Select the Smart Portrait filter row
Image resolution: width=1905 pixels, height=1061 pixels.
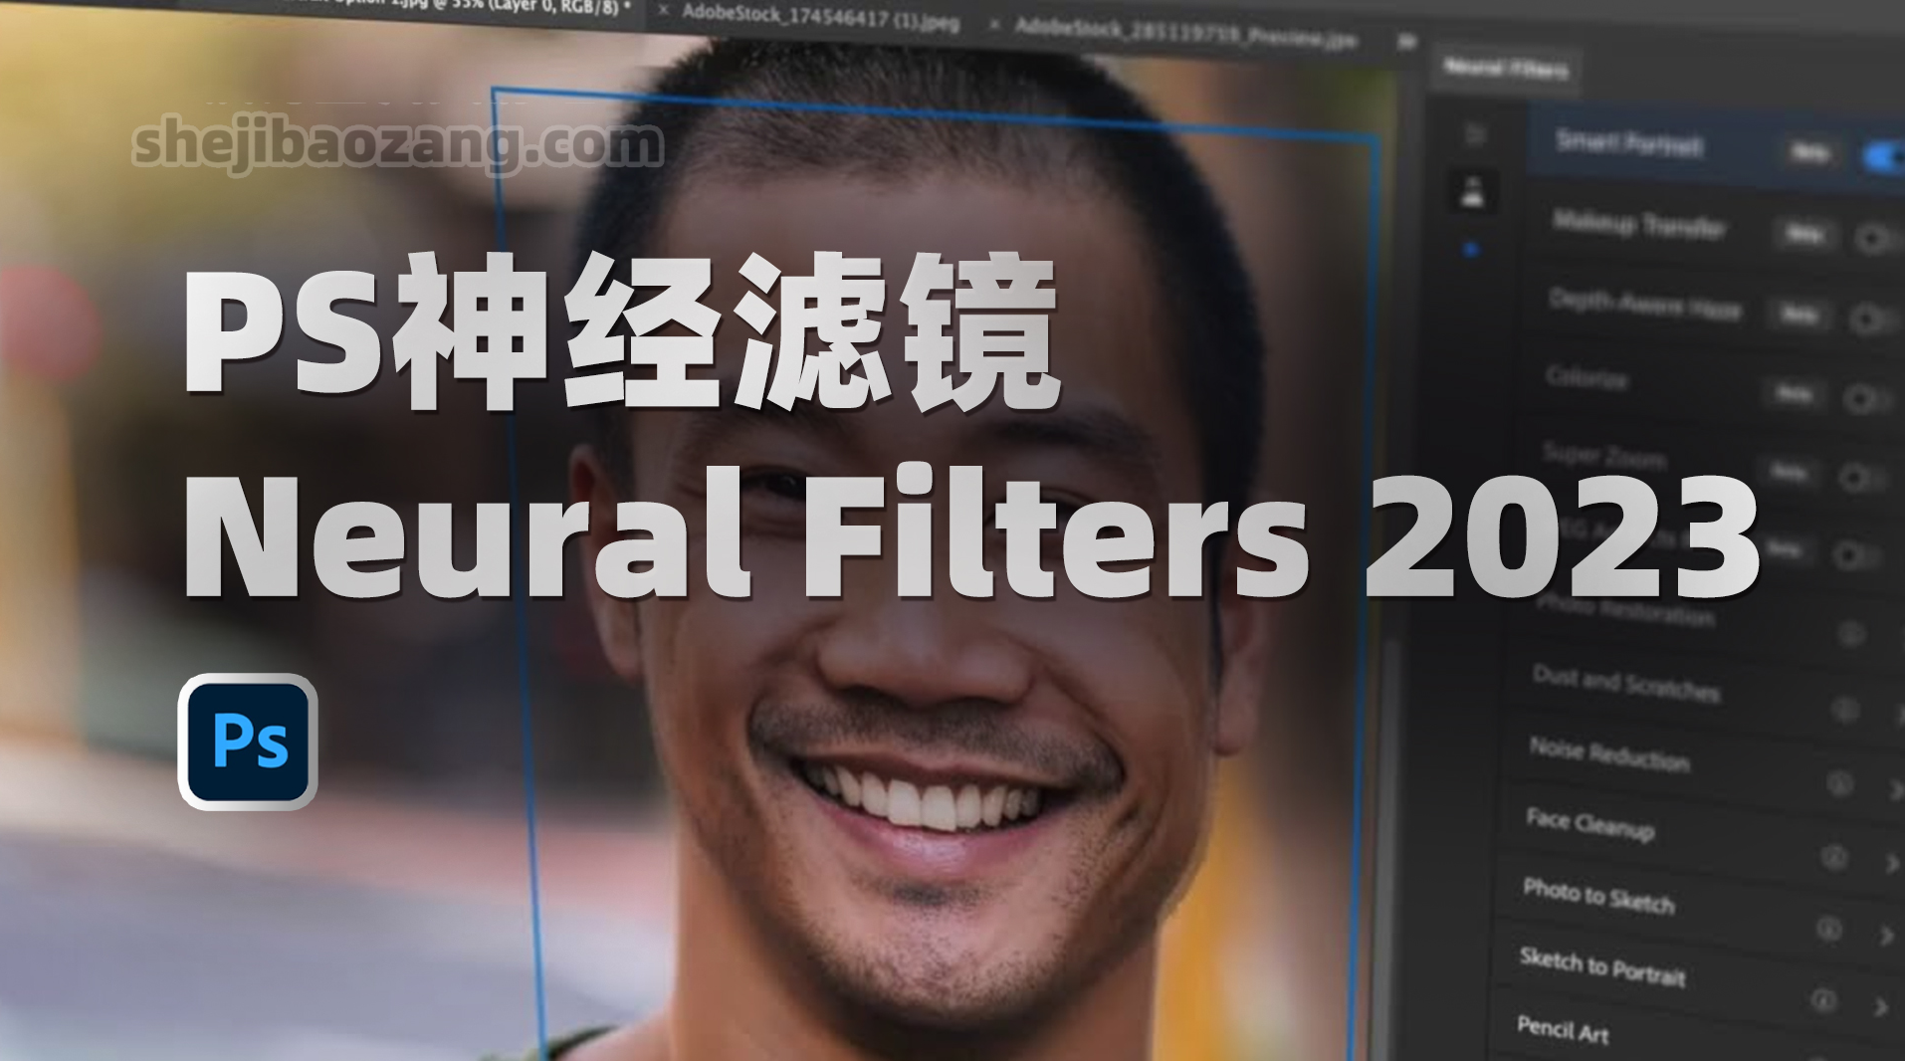[1715, 147]
